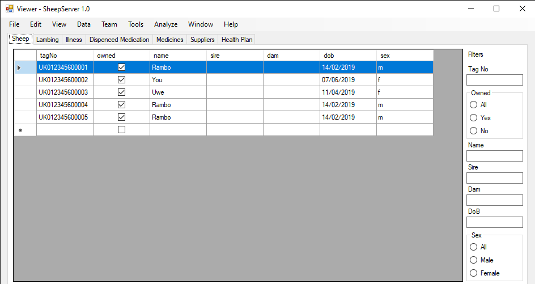Switch to the Dispenced Medication tab
This screenshot has height=284, width=535.
coord(119,40)
